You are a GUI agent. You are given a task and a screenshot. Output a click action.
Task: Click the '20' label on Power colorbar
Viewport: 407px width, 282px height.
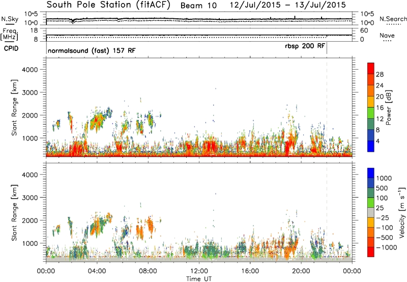tap(380, 97)
